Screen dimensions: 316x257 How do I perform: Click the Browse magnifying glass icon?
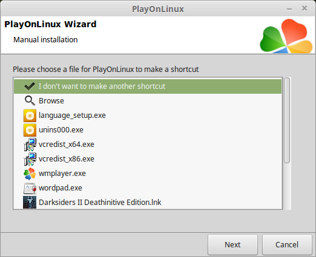click(30, 100)
